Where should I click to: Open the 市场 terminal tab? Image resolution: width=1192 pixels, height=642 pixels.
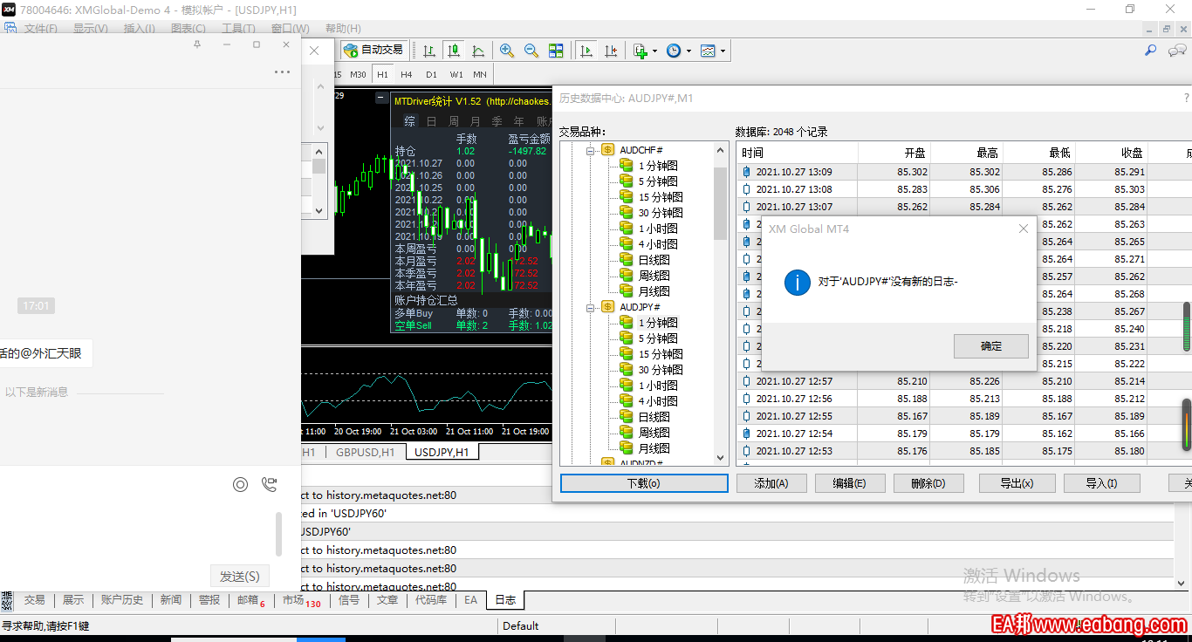click(x=301, y=600)
